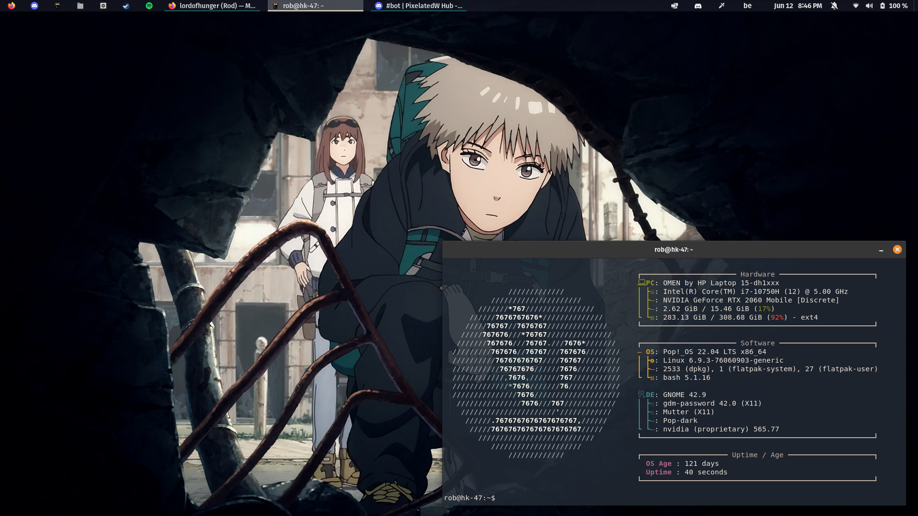Image resolution: width=918 pixels, height=516 pixels.
Task: Click the 'Intel(R) Core(TM) i7-10750H' CPU line
Action: (755, 291)
